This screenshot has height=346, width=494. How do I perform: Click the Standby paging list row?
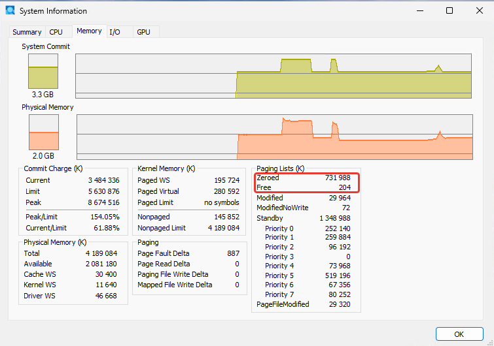pos(304,218)
